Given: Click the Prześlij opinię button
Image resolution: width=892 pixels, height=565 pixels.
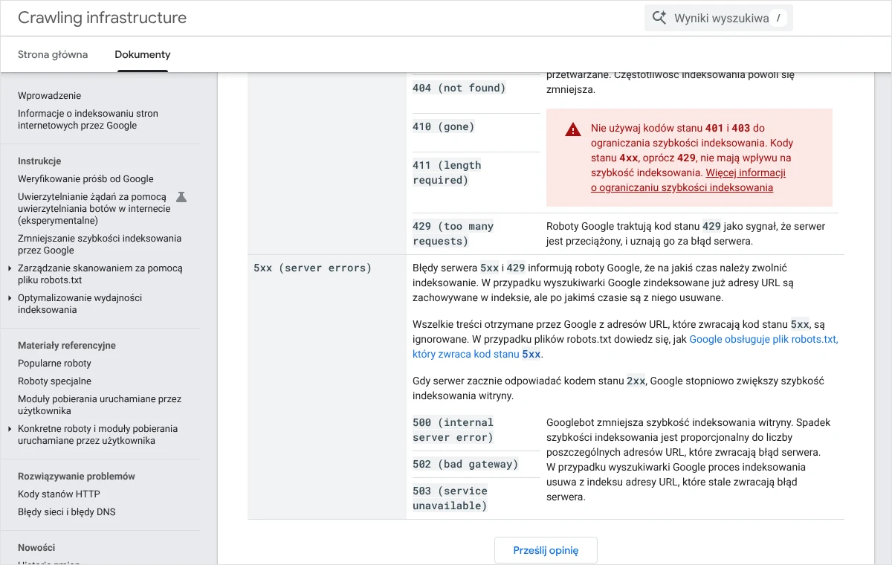Looking at the screenshot, I should click(546, 551).
